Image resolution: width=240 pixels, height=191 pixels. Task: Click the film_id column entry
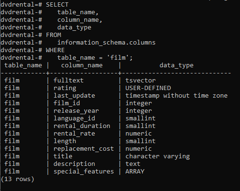point(67,103)
